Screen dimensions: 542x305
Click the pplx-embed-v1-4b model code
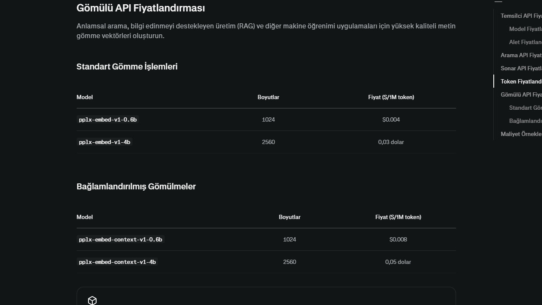pyautogui.click(x=105, y=142)
